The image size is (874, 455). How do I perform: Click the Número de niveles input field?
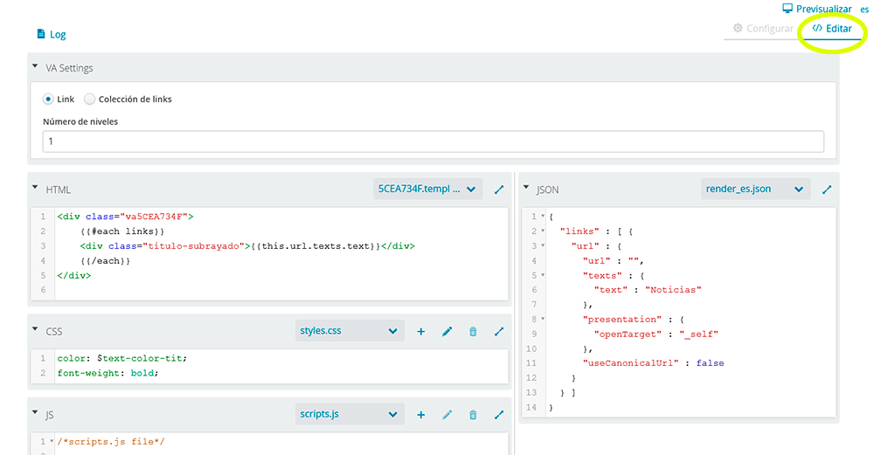pyautogui.click(x=433, y=141)
